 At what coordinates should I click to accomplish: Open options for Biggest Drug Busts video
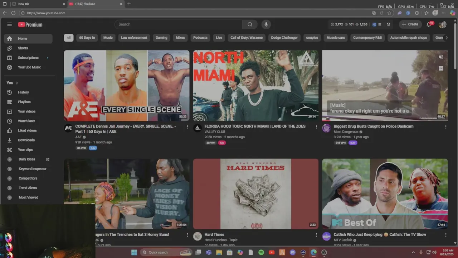(x=445, y=126)
